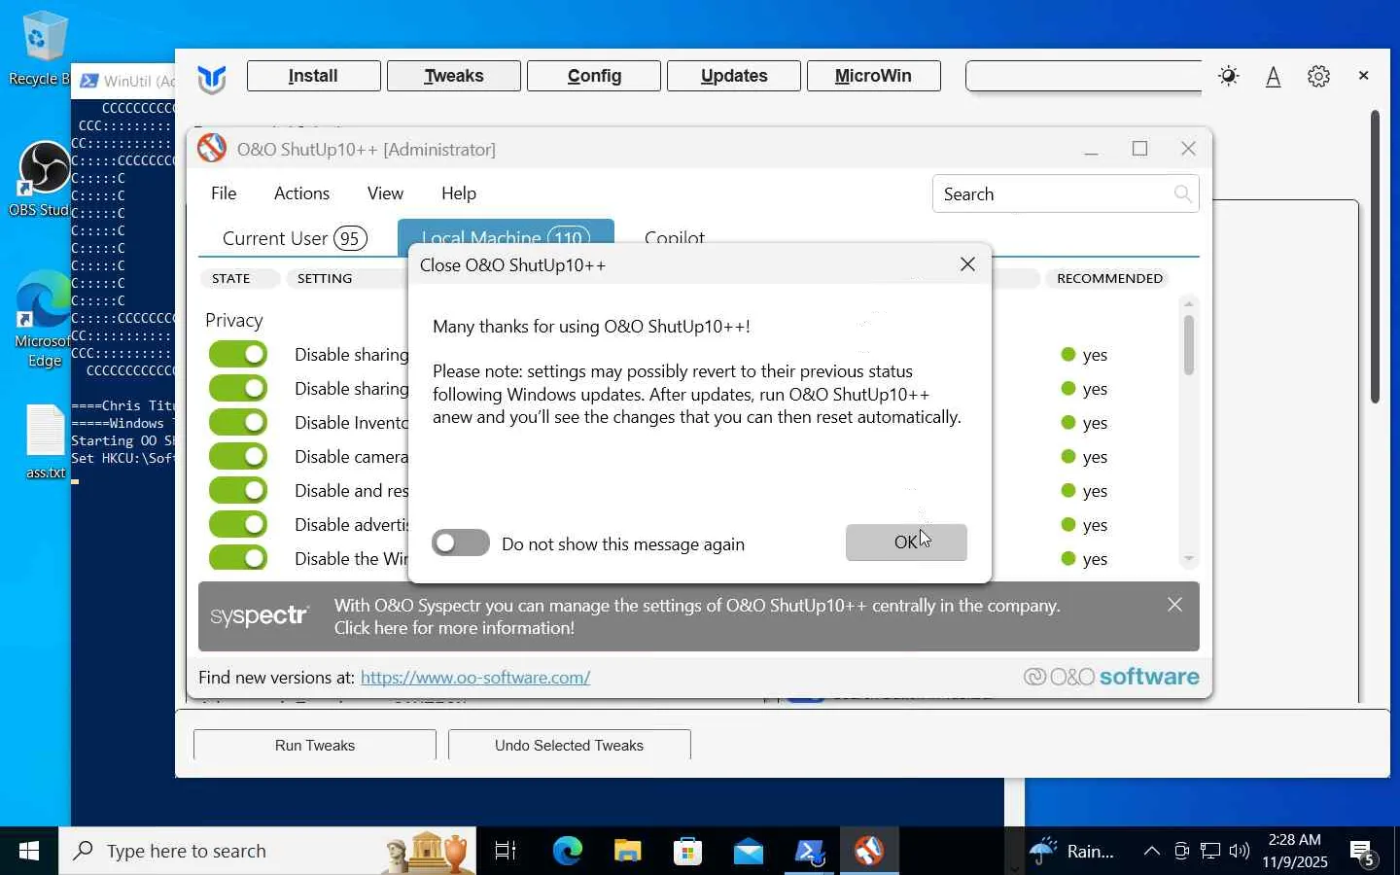1400x875 pixels.
Task: Open the Actions menu in ShutUp10++
Action: tap(301, 193)
